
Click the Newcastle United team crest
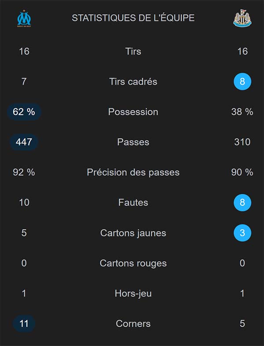pos(242,18)
